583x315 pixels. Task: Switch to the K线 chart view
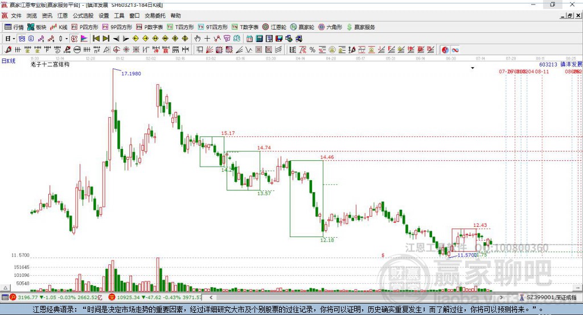59,27
